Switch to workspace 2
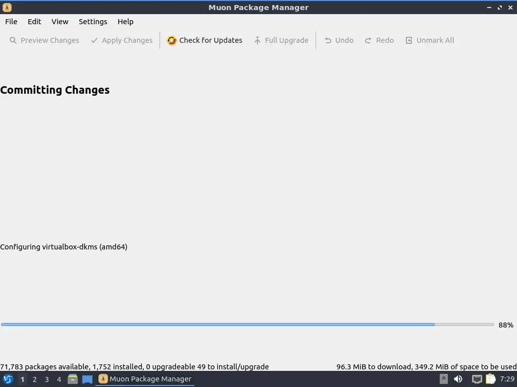The width and height of the screenshot is (517, 387). (35, 379)
